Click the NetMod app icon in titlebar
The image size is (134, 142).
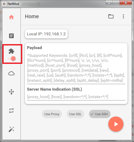point(4,4)
